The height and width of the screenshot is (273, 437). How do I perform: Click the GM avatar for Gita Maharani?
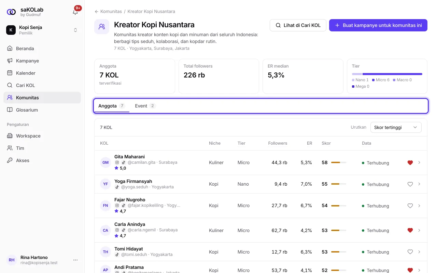pyautogui.click(x=105, y=162)
